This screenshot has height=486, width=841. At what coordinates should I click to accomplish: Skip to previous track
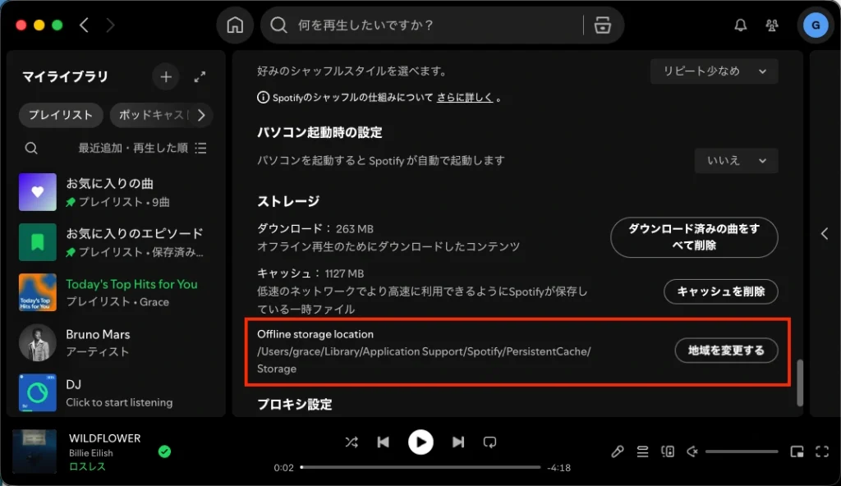(x=383, y=442)
